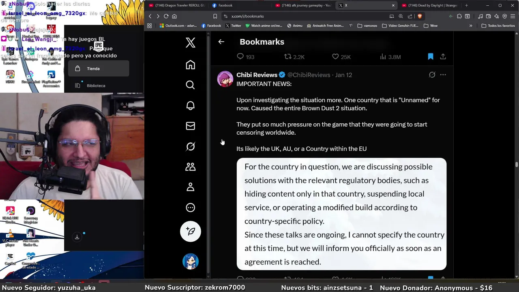Image resolution: width=519 pixels, height=292 pixels.
Task: Open Leo AI sparkle icon
Action: (x=496, y=16)
